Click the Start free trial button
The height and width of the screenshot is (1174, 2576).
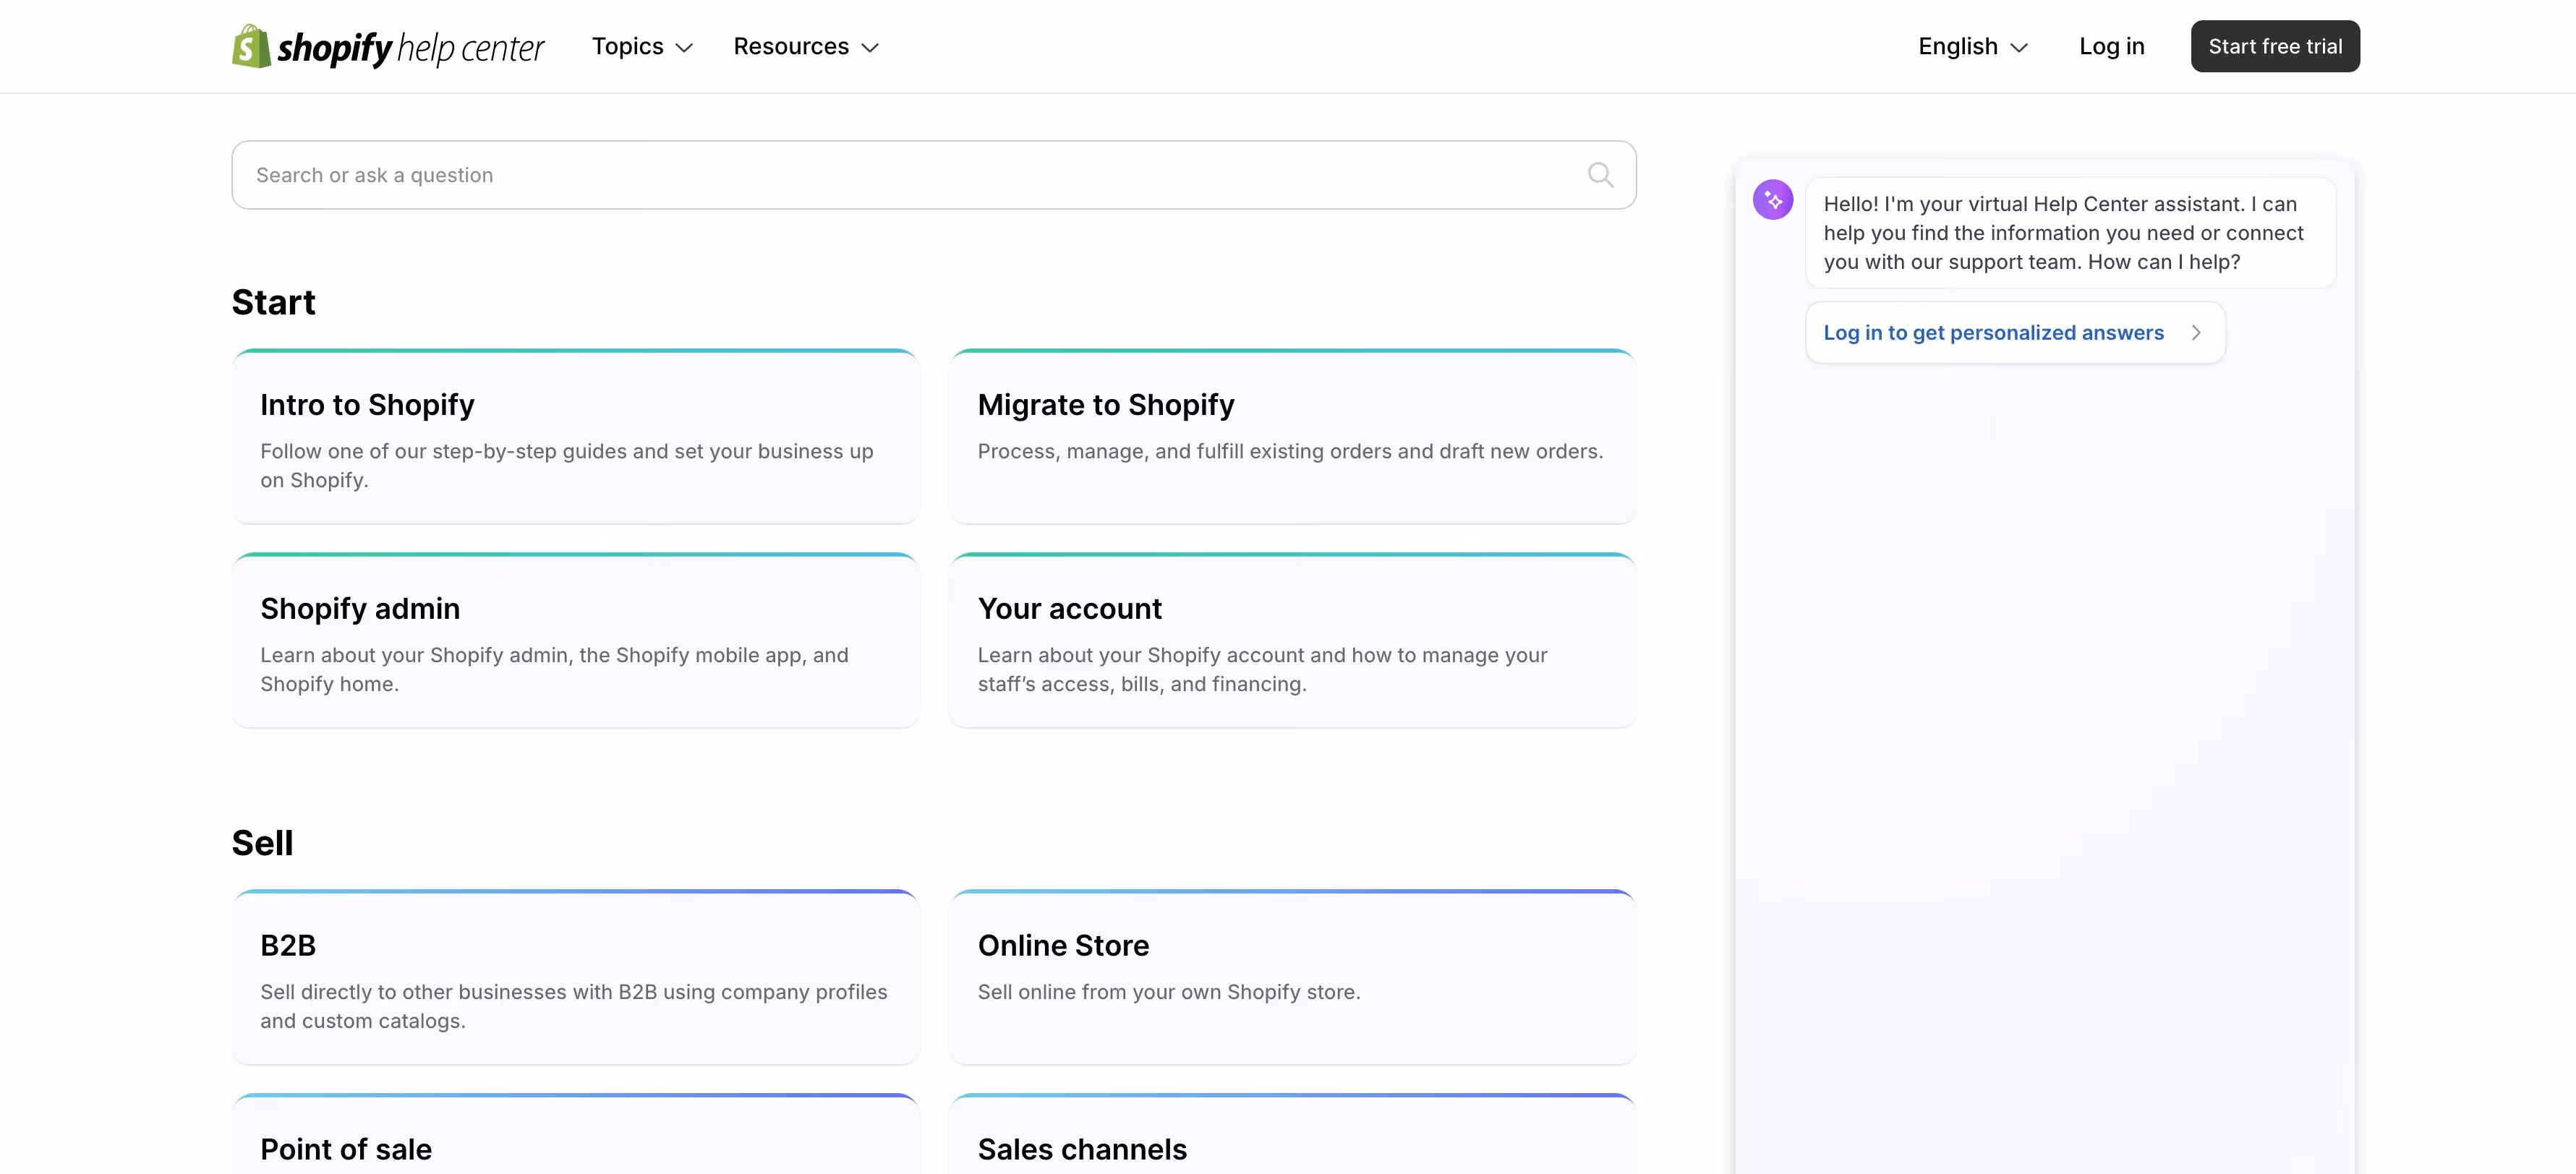[x=2274, y=46]
